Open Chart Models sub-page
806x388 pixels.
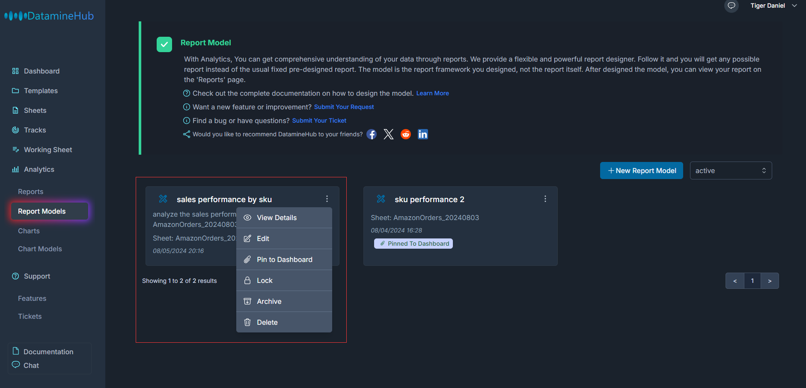pos(40,249)
